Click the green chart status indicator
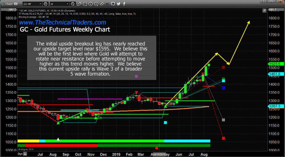Screen dimensions: 285x157 [x=3, y=4]
